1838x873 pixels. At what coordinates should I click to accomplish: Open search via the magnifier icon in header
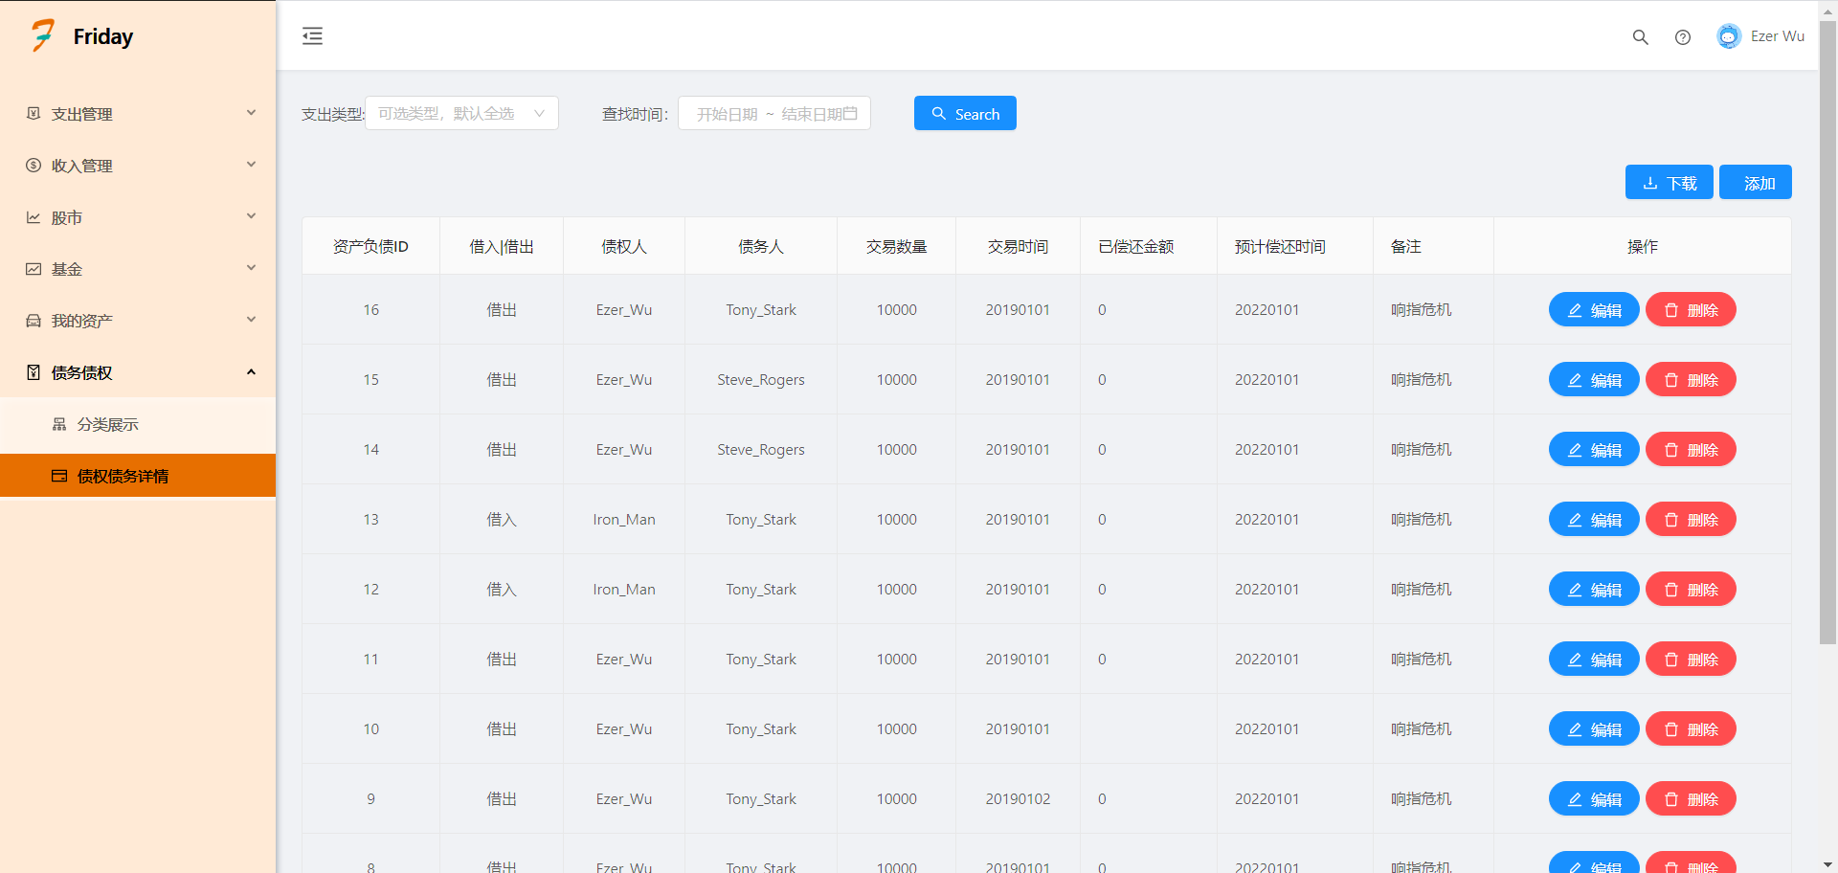point(1640,37)
